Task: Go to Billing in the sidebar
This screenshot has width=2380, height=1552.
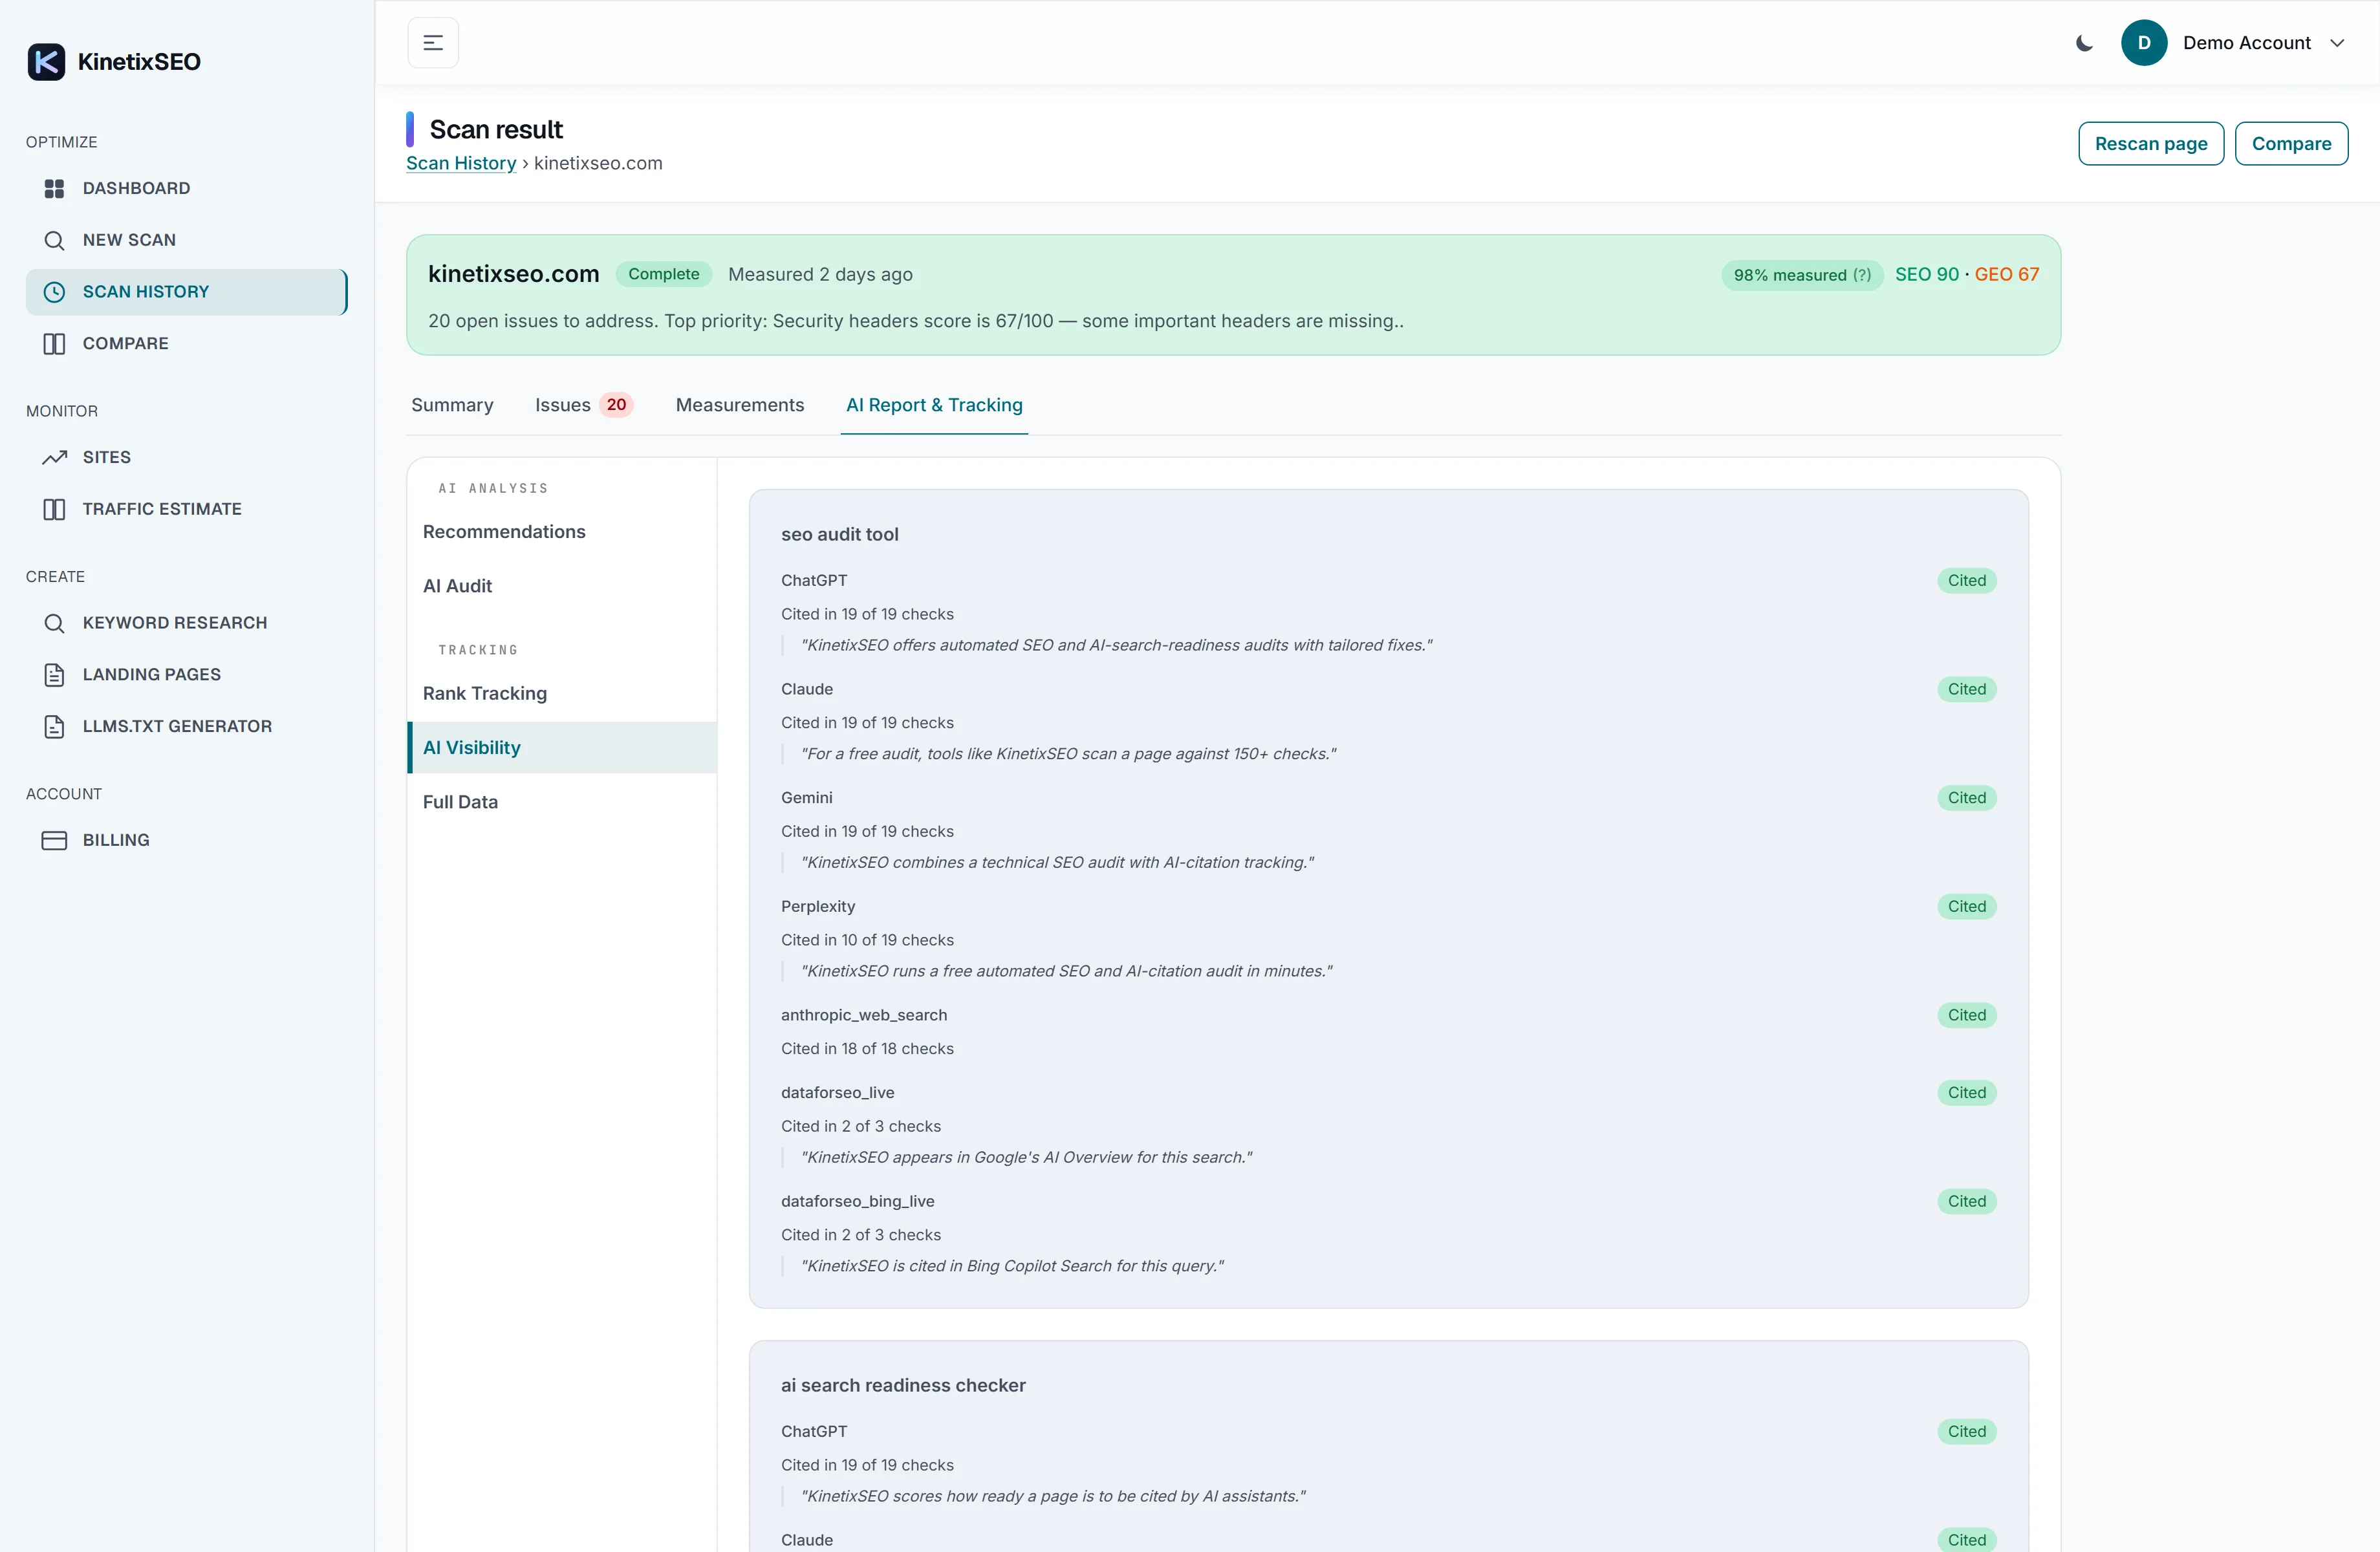Action: pos(186,840)
